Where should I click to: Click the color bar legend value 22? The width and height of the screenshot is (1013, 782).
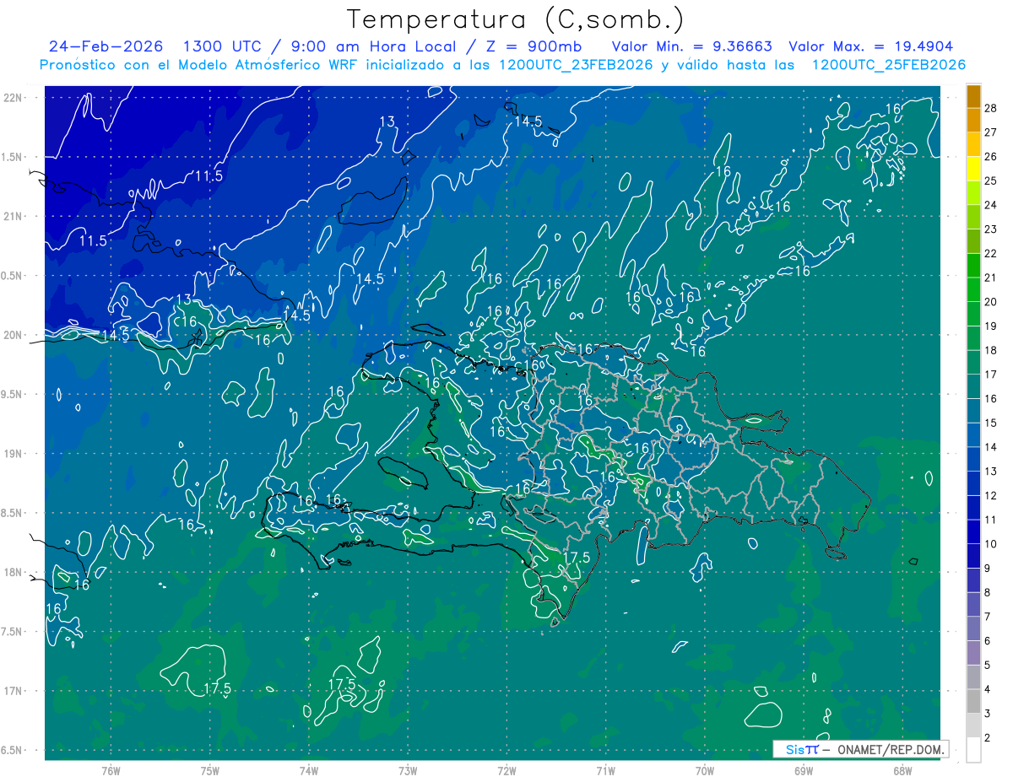pyautogui.click(x=991, y=253)
